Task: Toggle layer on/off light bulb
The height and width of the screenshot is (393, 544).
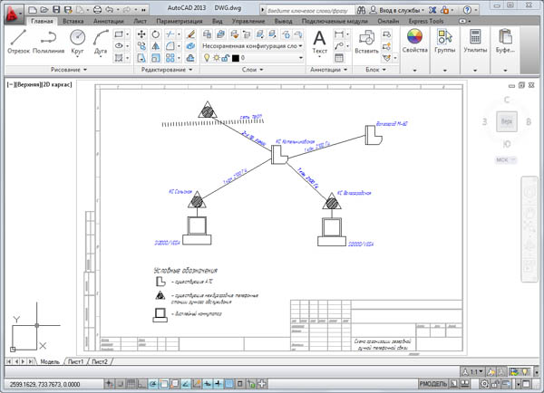Action: coord(207,58)
